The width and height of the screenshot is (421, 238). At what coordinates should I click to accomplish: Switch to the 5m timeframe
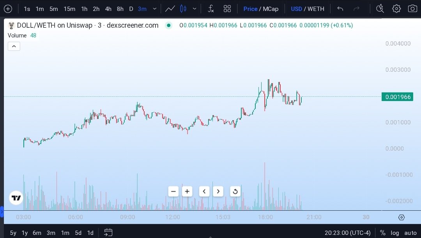(54, 9)
